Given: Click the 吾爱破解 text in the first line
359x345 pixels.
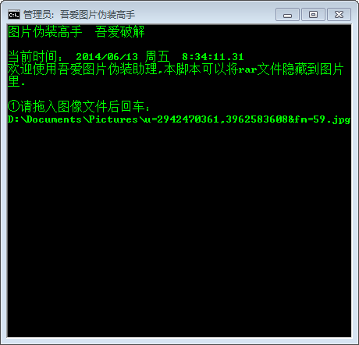Looking at the screenshot, I should click(x=119, y=32).
